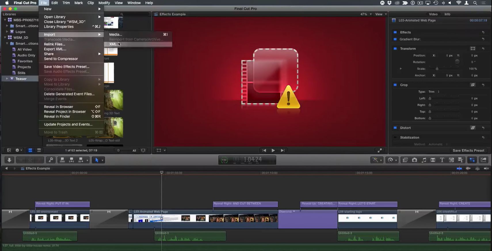This screenshot has height=251, width=492.
Task: Open the Retime speed menu icon
Action: pos(392,160)
